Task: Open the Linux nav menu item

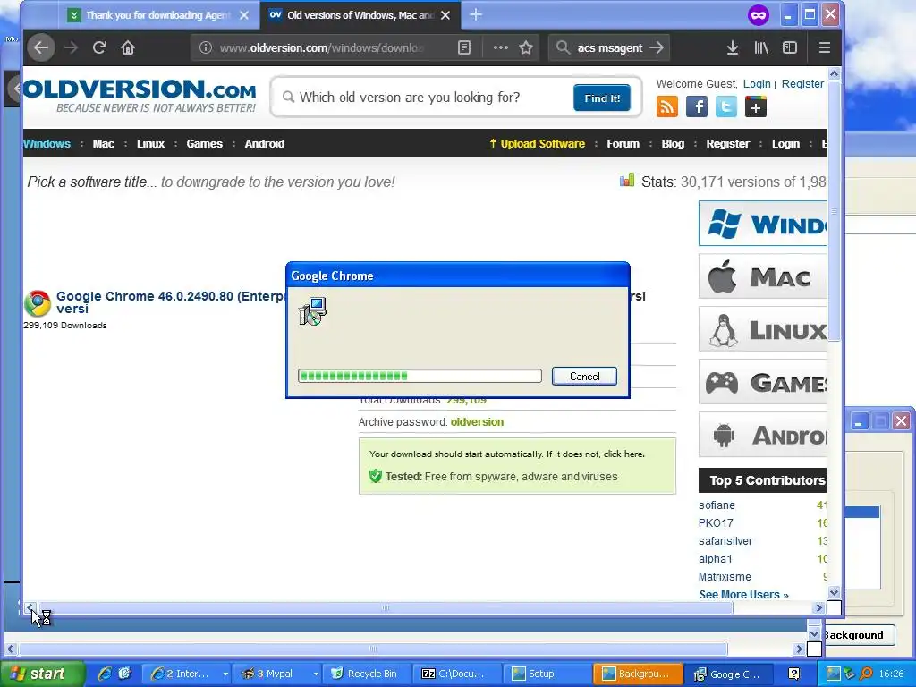Action: pos(150,144)
